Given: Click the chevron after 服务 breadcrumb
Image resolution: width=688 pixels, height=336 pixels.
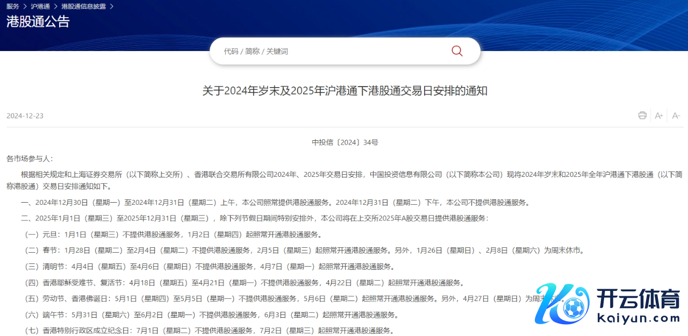Looking at the screenshot, I should click(x=25, y=6).
